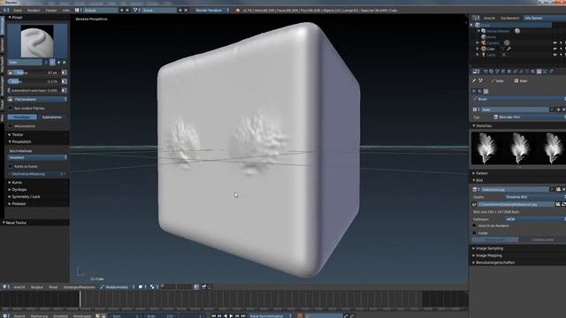Select the Camera object in outliner
566x318 pixels.
[x=493, y=43]
